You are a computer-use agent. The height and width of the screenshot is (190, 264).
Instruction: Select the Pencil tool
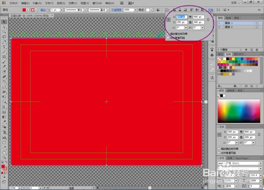coord(4,67)
